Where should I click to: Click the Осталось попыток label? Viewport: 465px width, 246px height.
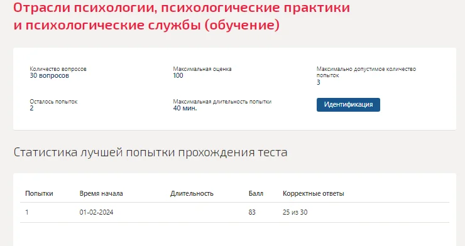click(x=53, y=102)
